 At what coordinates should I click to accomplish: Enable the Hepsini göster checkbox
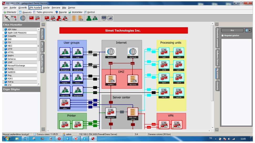[222, 36]
